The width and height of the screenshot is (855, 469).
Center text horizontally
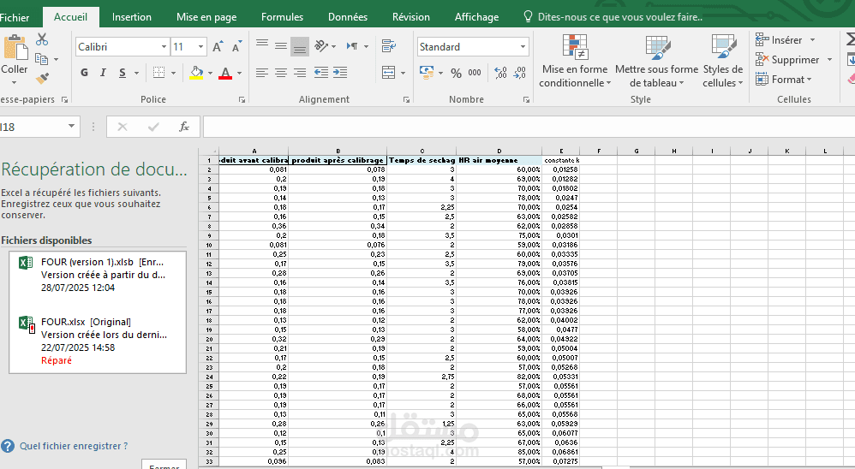[x=281, y=73]
